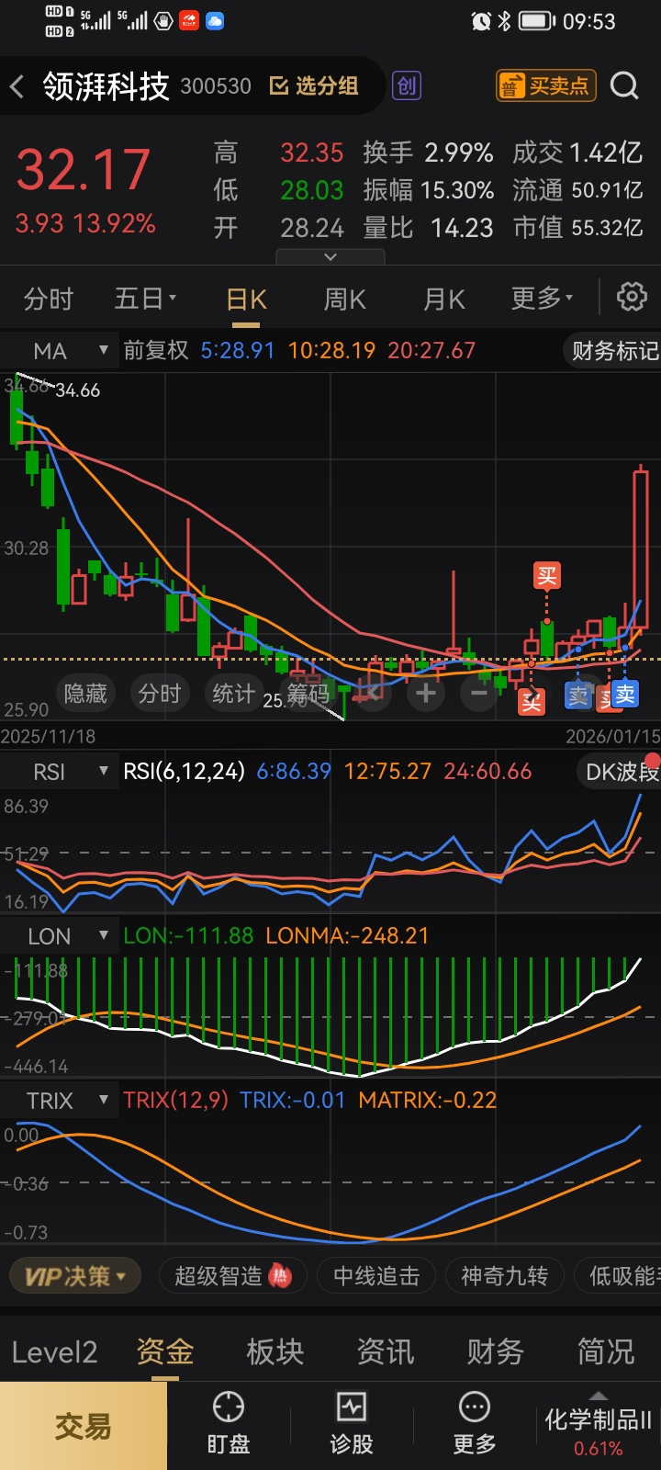Tap 隐藏 to hide chart overlays
This screenshot has width=661, height=1470.
click(x=85, y=694)
